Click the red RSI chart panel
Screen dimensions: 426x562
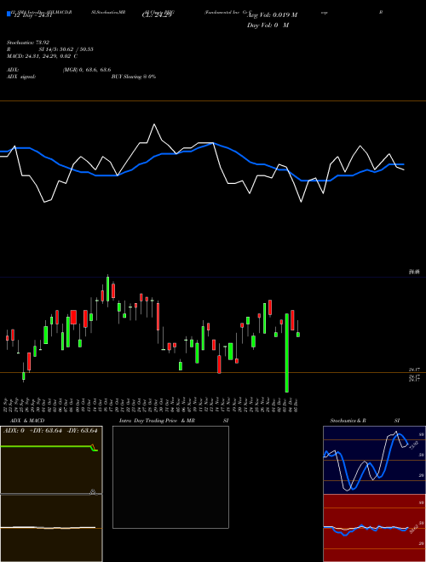[374, 528]
